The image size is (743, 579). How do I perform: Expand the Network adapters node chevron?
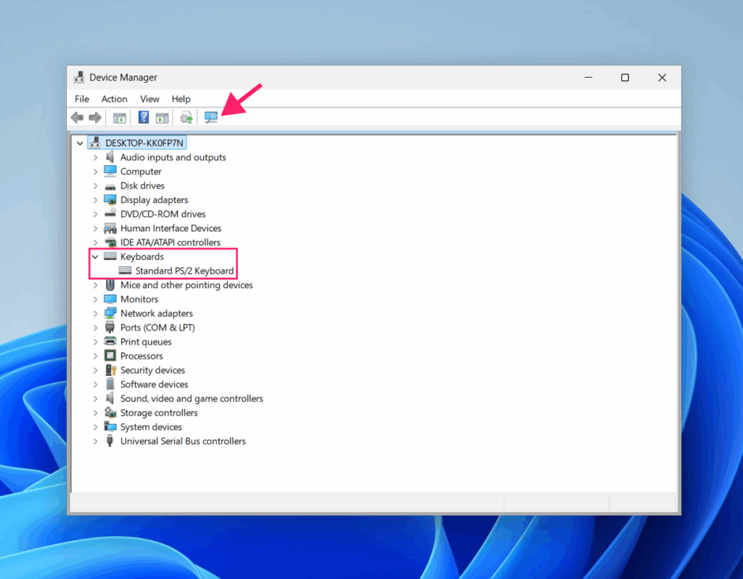(95, 313)
